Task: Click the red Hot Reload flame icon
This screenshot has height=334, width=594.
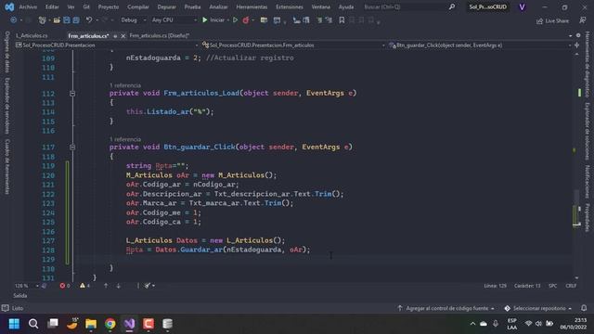Action: pyautogui.click(x=245, y=20)
